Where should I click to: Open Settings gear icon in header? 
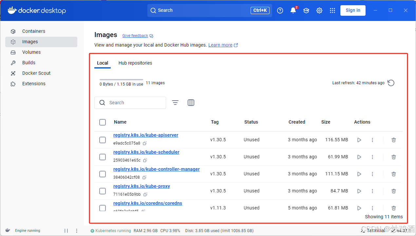pos(319,10)
